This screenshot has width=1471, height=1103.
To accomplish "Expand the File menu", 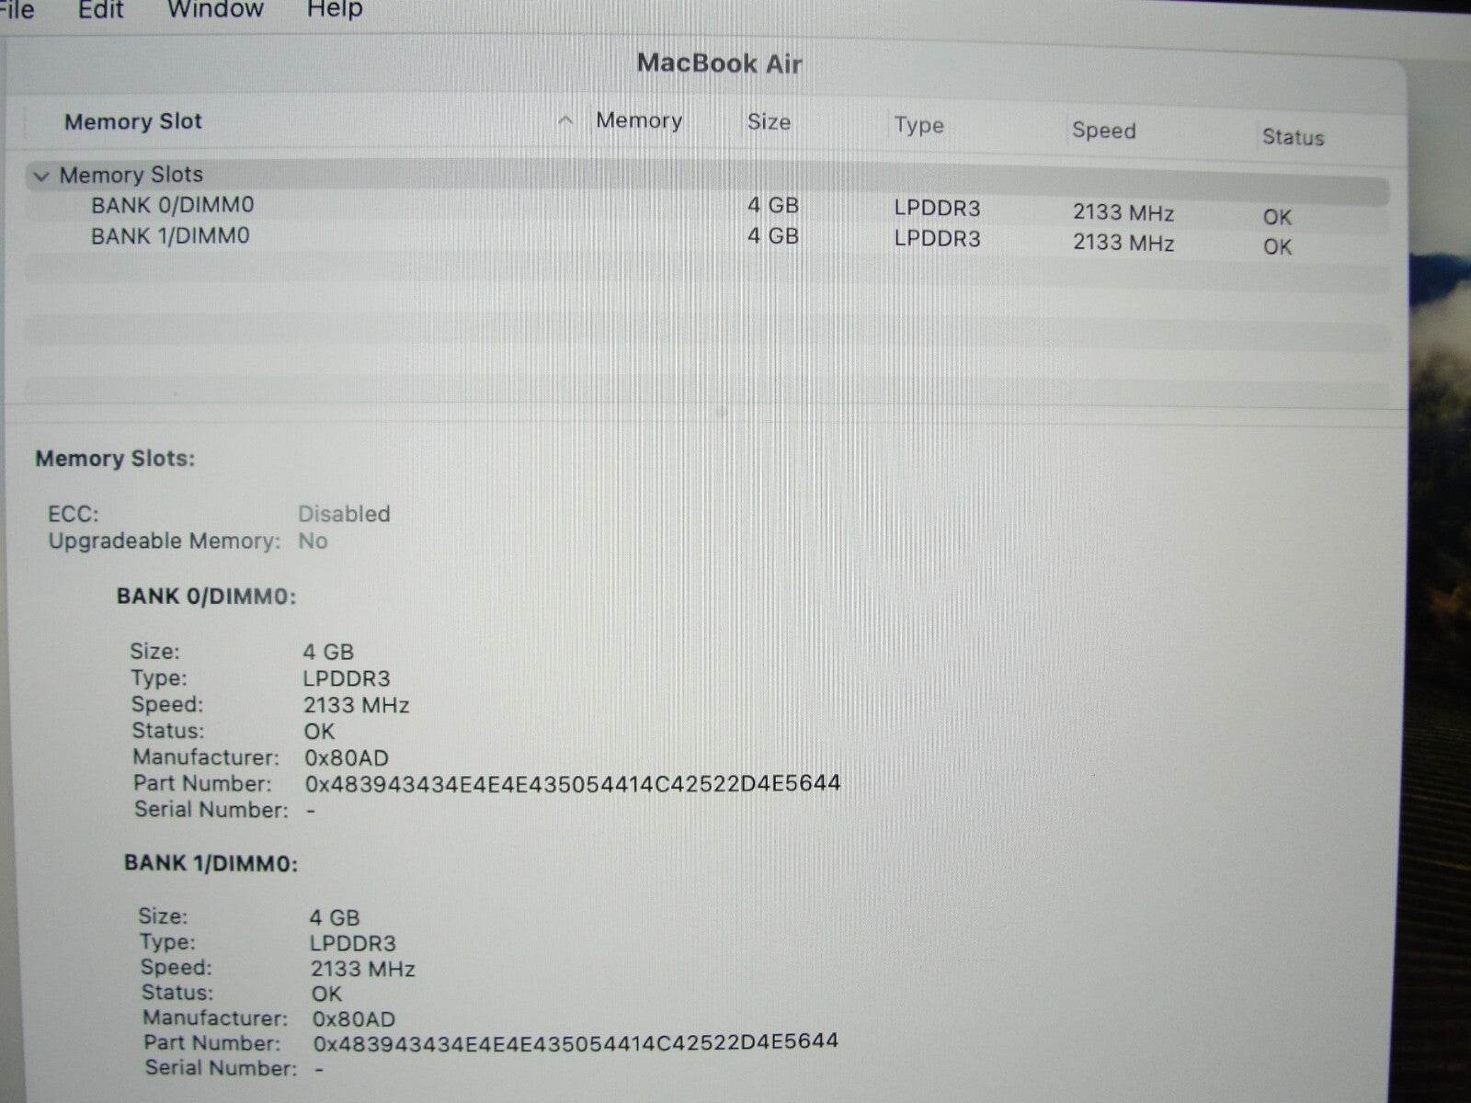I will [x=17, y=11].
